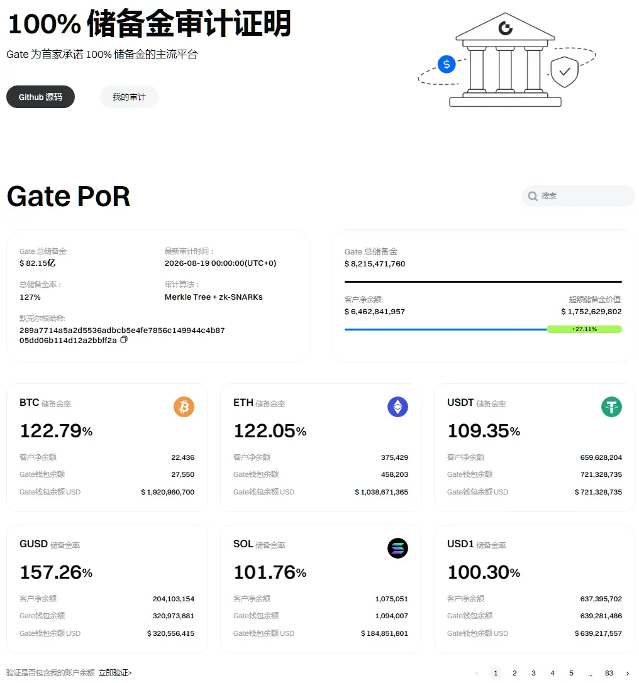Go to pagination page 5
639x683 pixels.
[x=571, y=673]
